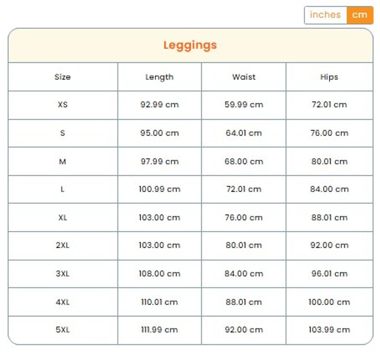The height and width of the screenshot is (354, 380).
Task: Click the Length column header
Action: point(159,77)
